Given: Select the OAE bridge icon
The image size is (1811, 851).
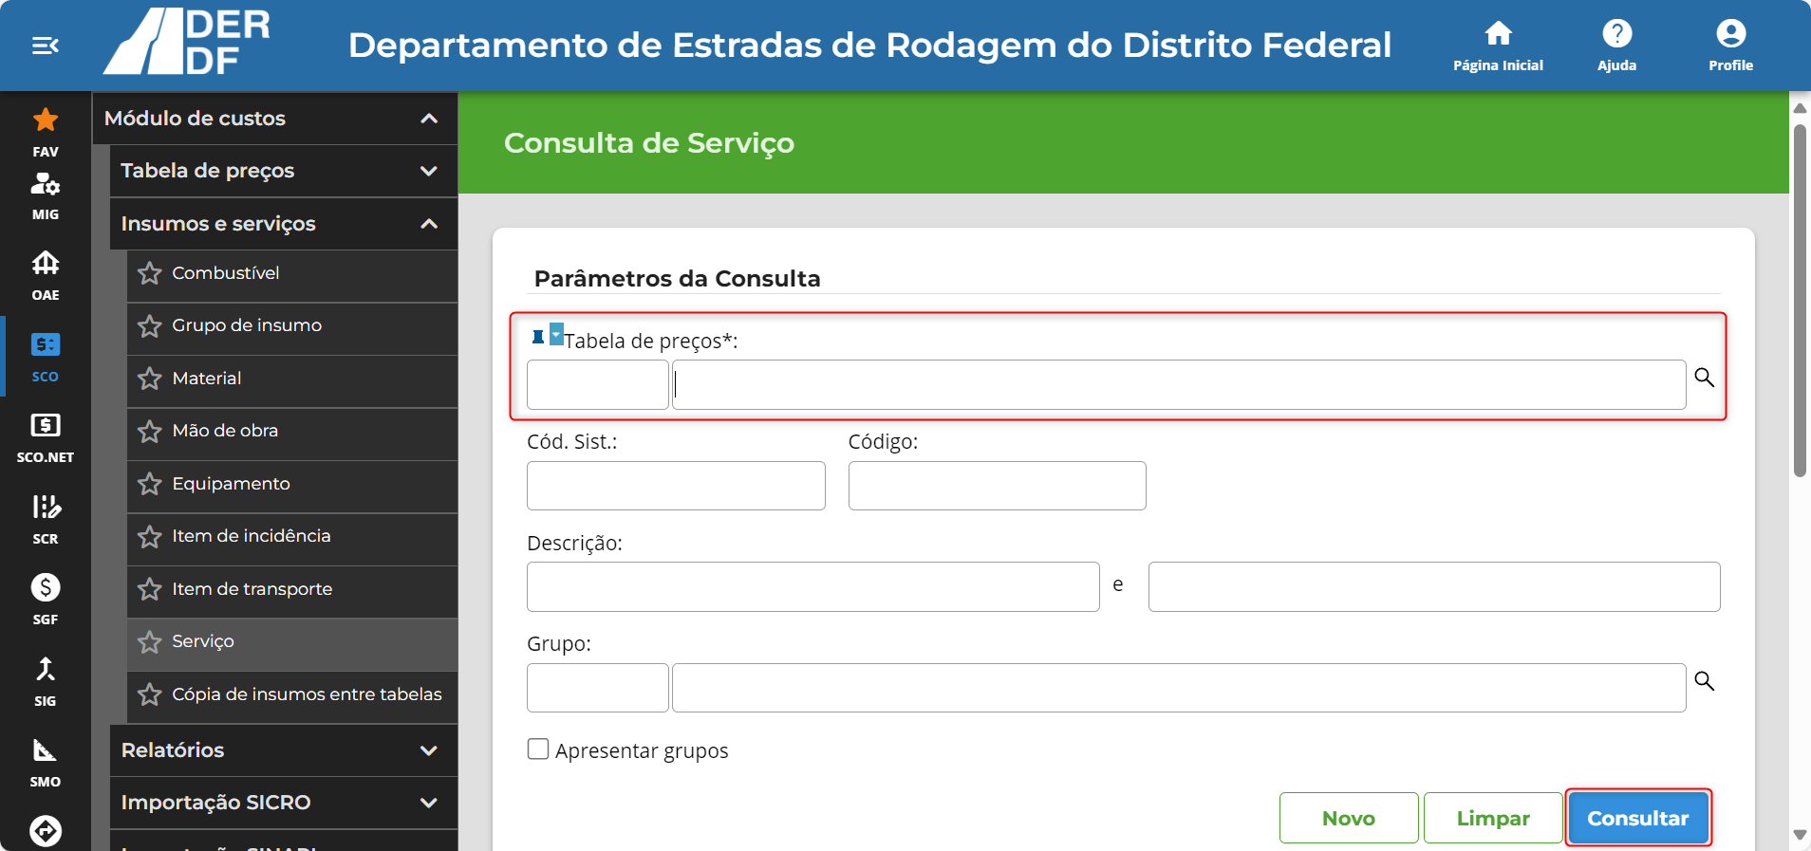Looking at the screenshot, I should [x=46, y=263].
